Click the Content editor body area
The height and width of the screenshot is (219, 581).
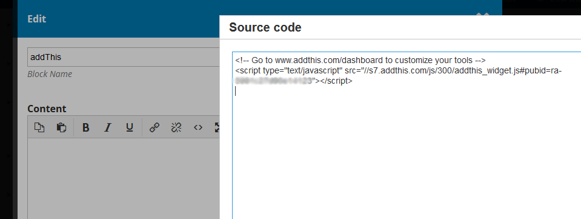pos(124,178)
